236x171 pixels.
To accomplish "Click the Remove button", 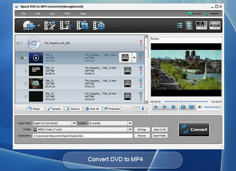I will click(x=74, y=109).
